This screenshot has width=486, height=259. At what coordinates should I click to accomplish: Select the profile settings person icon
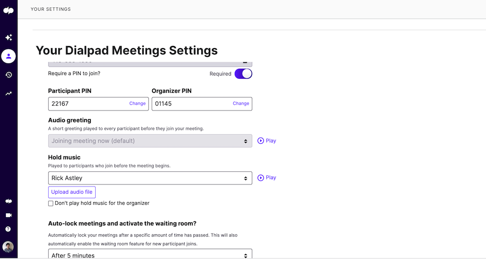(x=9, y=56)
